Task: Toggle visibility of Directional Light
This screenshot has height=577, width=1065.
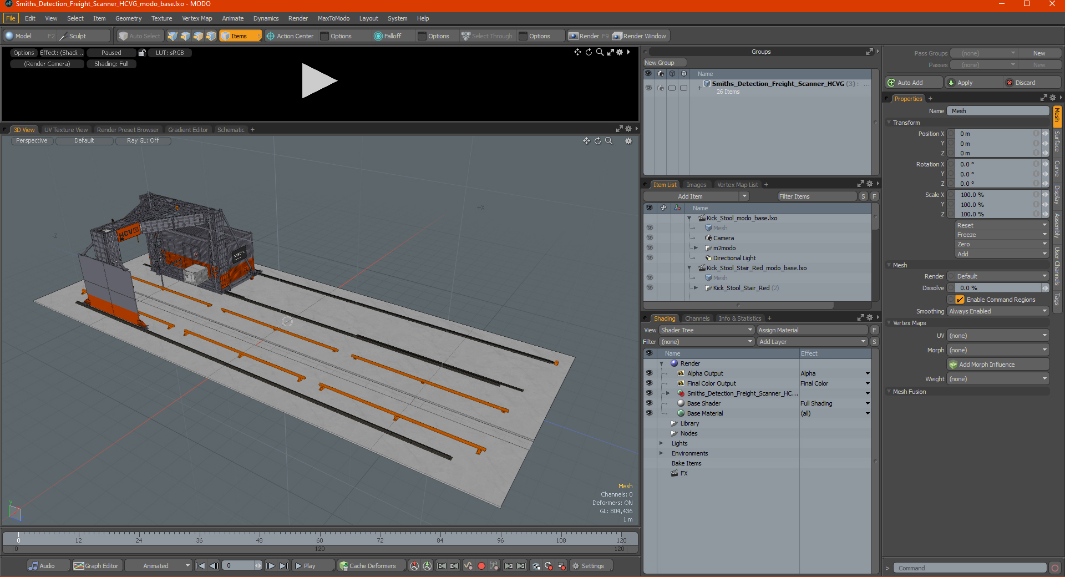Action: 650,258
